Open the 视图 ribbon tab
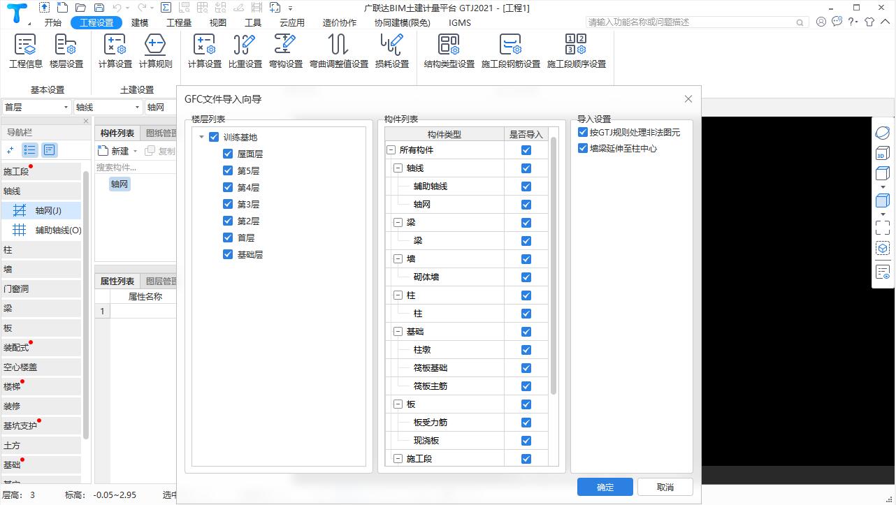Image resolution: width=896 pixels, height=505 pixels. 218,22
